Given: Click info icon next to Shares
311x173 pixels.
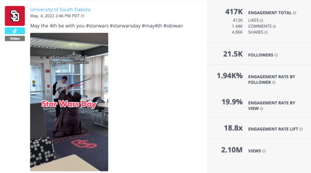Looking at the screenshot, I should [x=266, y=32].
